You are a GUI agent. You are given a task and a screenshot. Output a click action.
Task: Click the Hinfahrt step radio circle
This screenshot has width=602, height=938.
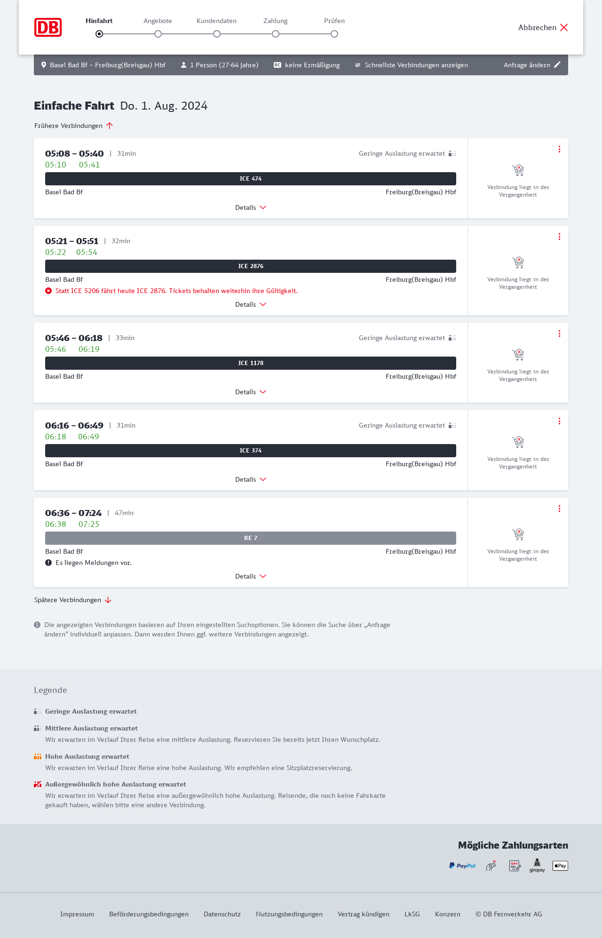click(x=99, y=34)
